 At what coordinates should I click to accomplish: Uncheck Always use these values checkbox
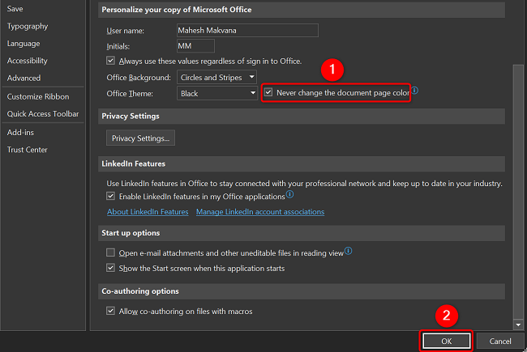click(111, 61)
